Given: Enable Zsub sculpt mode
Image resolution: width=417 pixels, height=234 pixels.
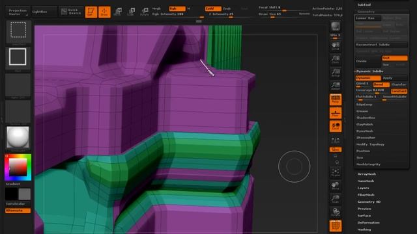Looking at the screenshot, I should point(227,8).
